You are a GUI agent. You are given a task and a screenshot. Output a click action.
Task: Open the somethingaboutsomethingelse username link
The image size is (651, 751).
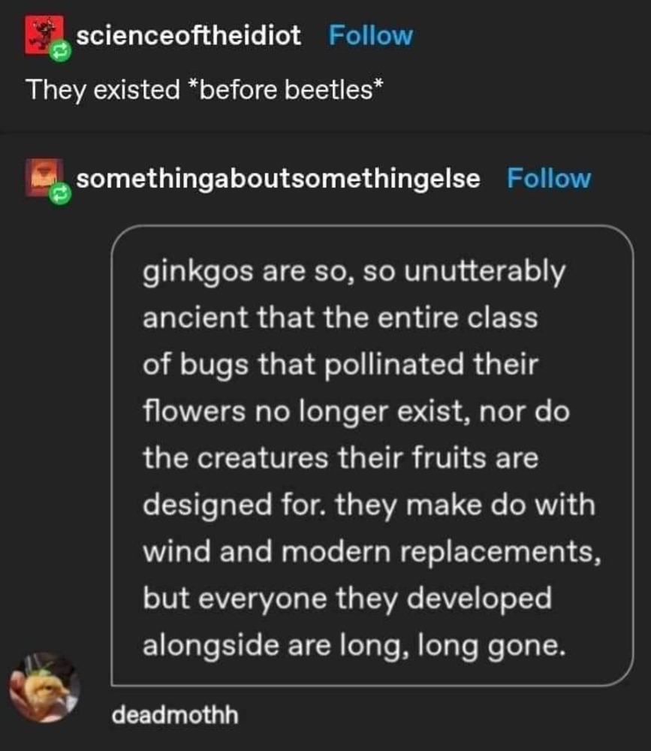pyautogui.click(x=278, y=179)
